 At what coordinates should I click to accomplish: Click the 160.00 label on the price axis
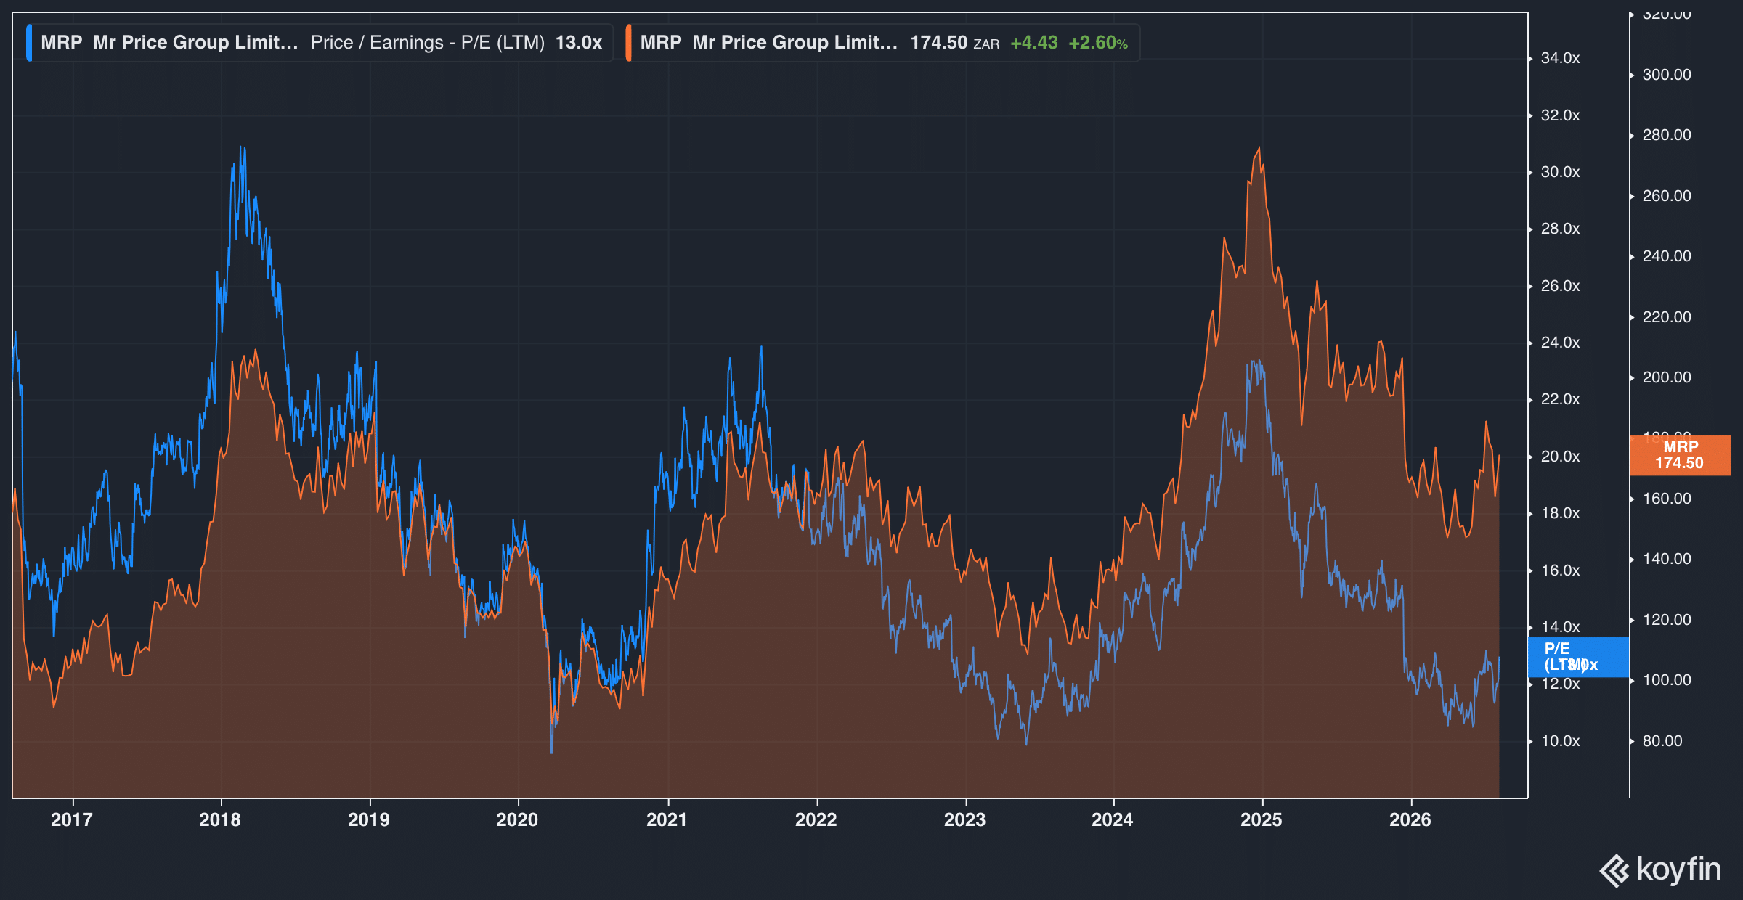(x=1667, y=499)
